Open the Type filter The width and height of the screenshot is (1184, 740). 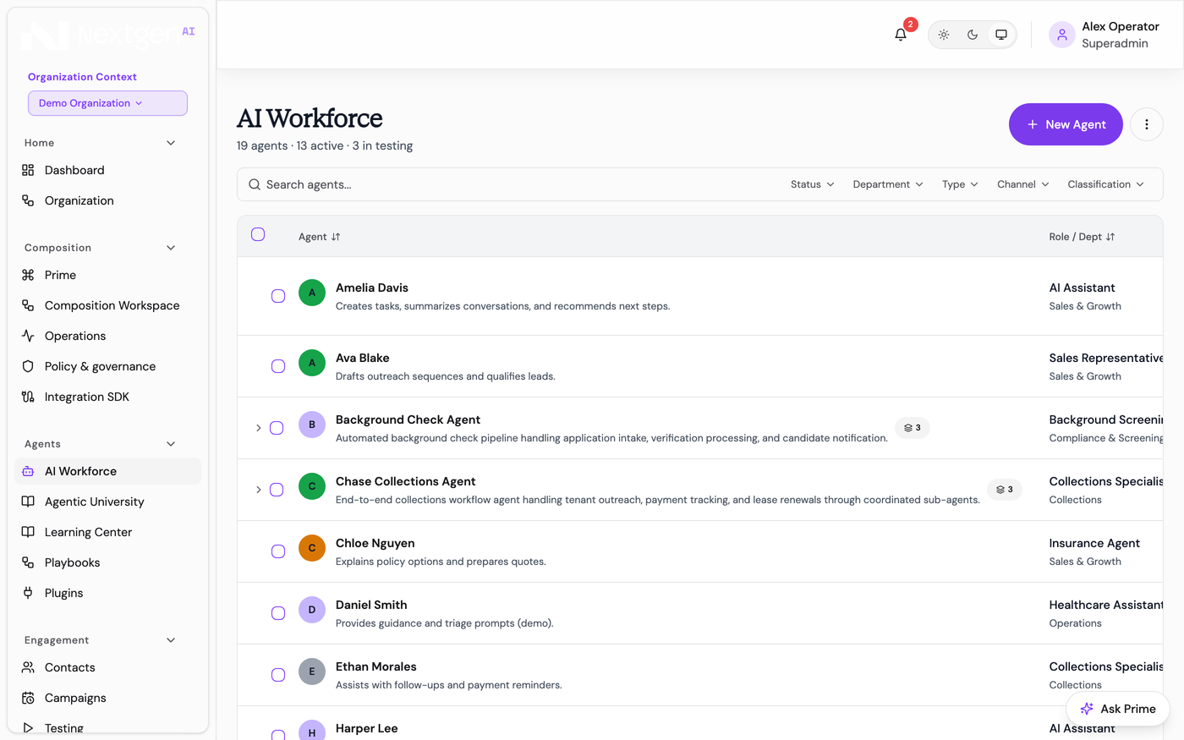pyautogui.click(x=960, y=184)
